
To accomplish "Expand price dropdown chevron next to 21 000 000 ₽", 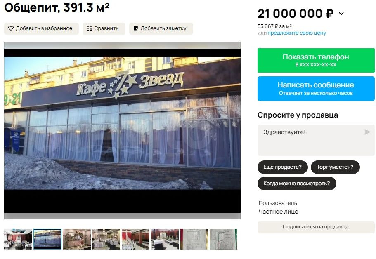I will pos(341,14).
